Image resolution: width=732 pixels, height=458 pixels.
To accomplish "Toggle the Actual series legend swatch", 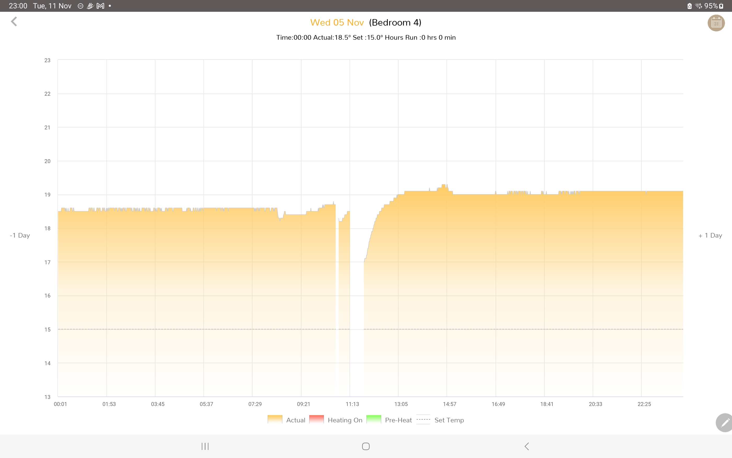I will pos(275,420).
